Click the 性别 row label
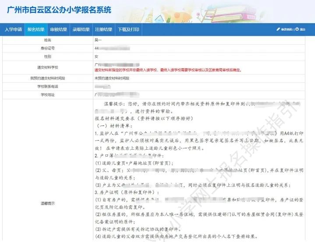The image size is (315, 242). 48,56
